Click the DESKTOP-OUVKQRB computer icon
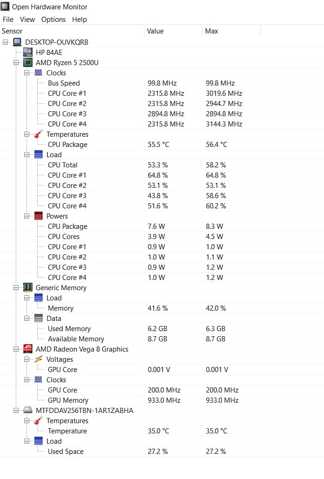The image size is (324, 479). pos(17,42)
